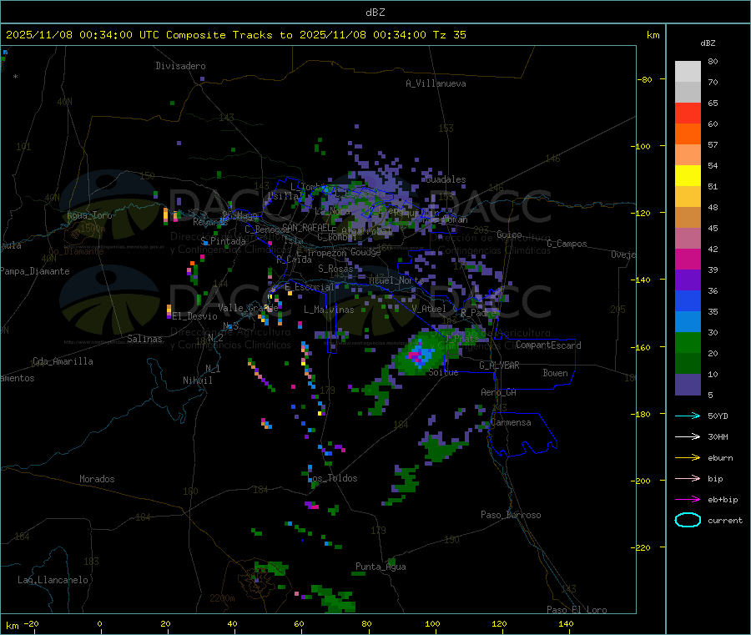
Task: Click the A_Villanueva map label
Action: pyautogui.click(x=436, y=83)
